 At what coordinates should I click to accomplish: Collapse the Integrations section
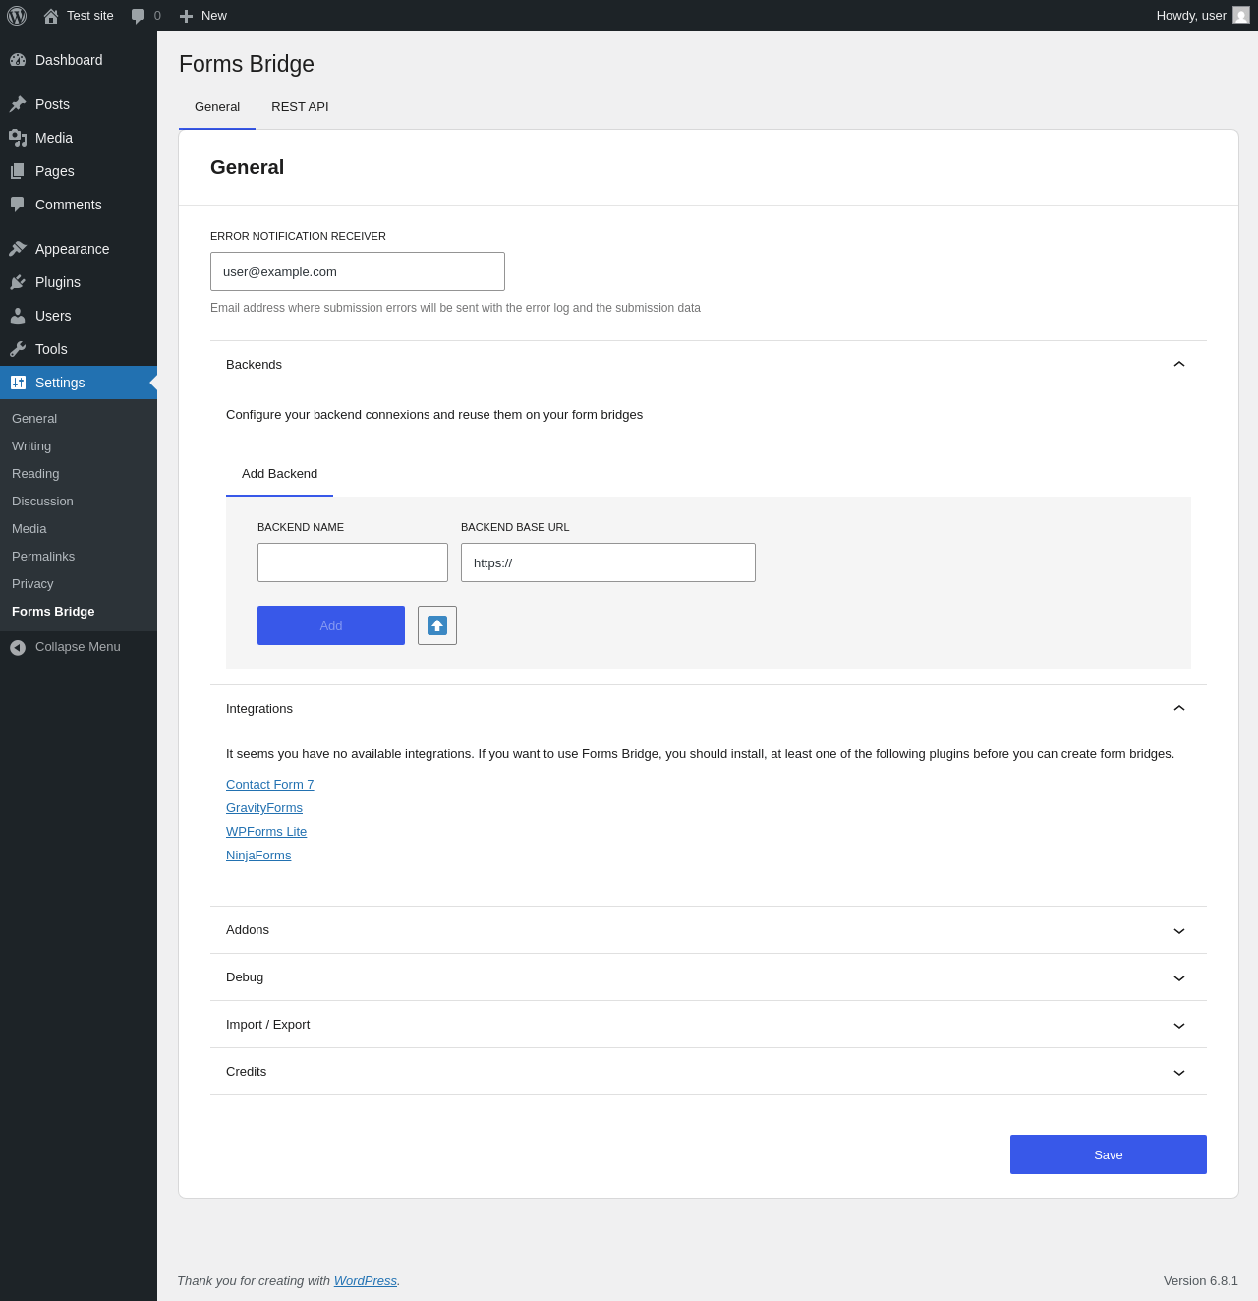(x=709, y=709)
